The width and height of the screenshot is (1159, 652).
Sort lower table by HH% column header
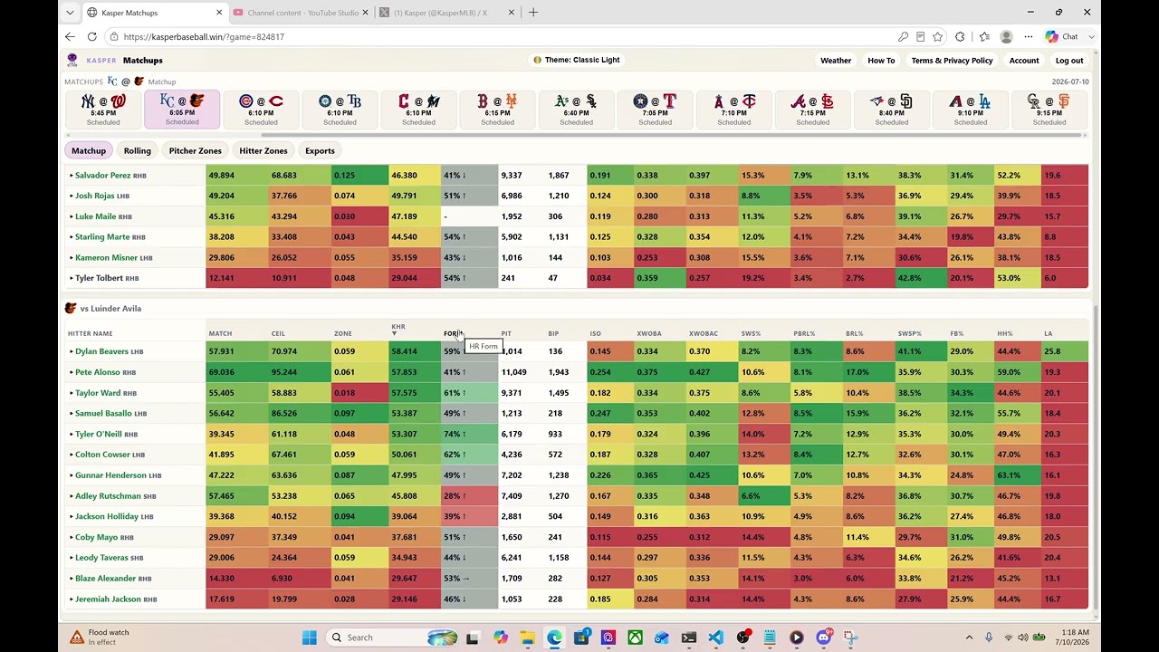point(1005,333)
